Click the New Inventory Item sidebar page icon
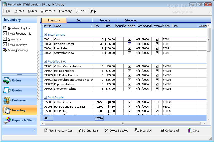The image size is (214, 142). tap(5, 28)
